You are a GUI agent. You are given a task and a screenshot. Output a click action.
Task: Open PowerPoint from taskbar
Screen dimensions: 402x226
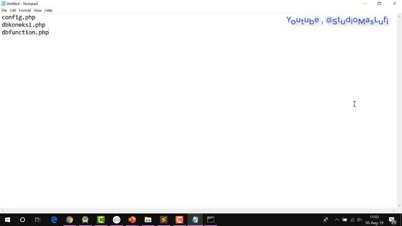pyautogui.click(x=132, y=220)
